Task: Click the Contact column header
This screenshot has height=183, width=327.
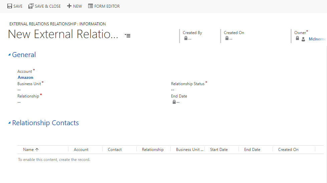Action: tap(115, 150)
